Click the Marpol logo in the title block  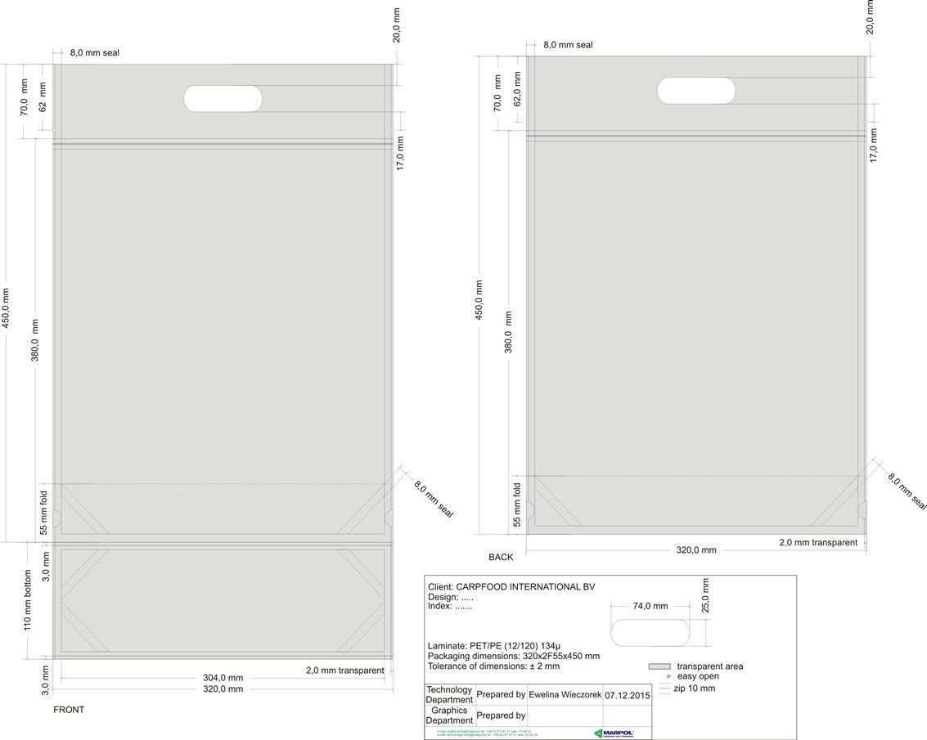(x=613, y=733)
